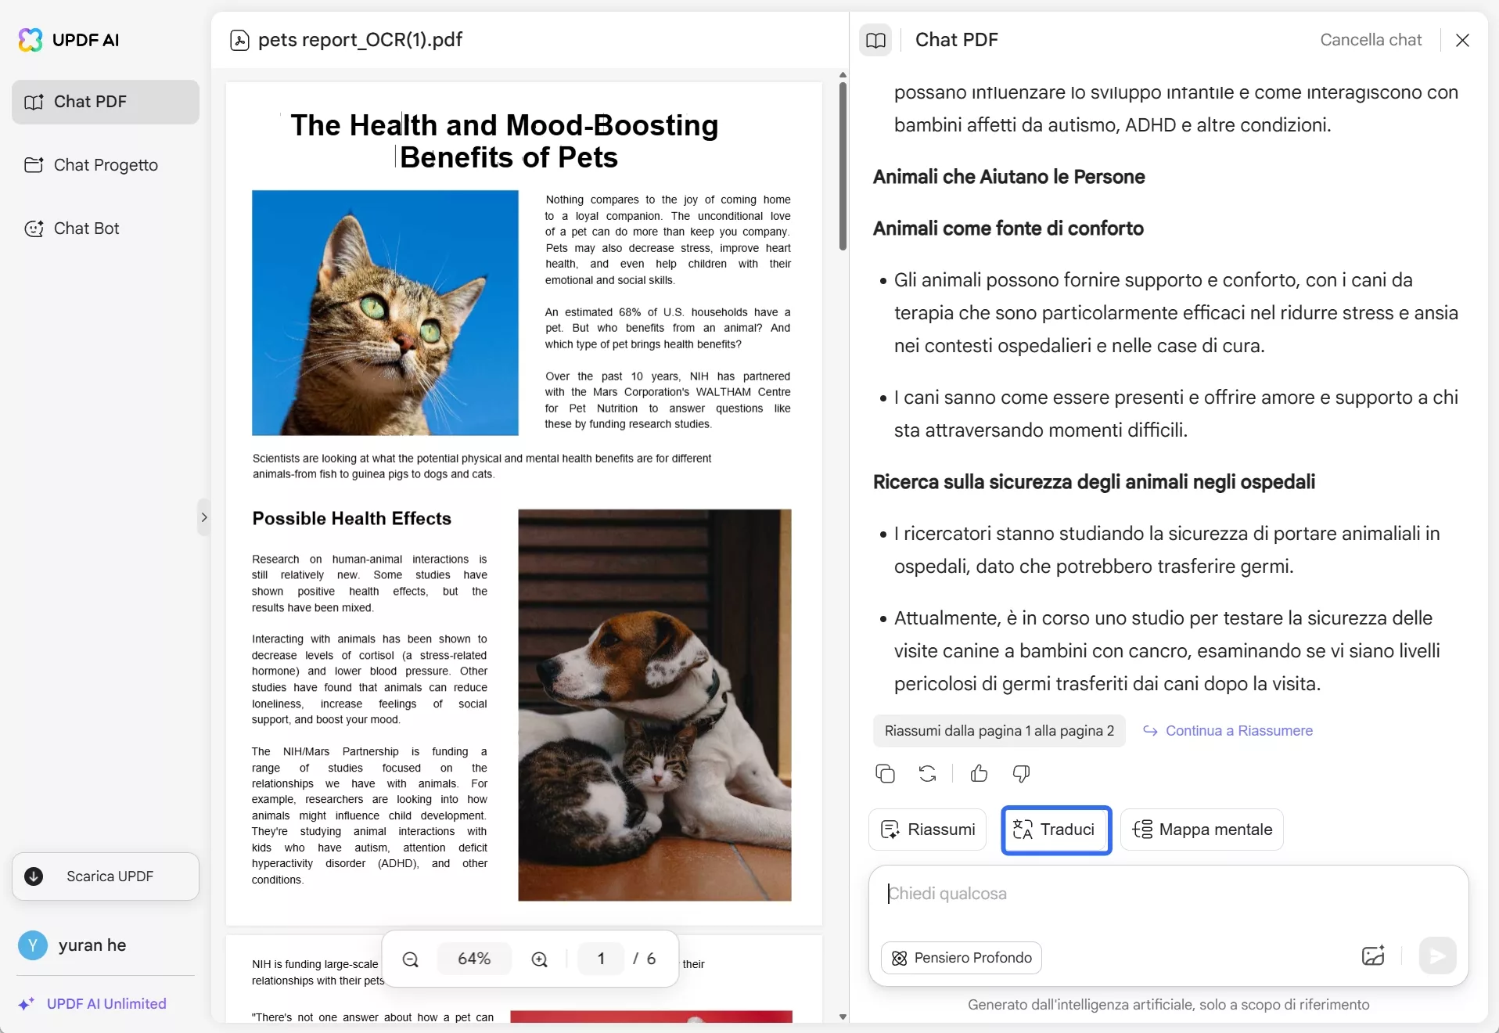Click the Riassumi dalla pagina 1 alla pagina 2 chip
Image resolution: width=1499 pixels, height=1033 pixels.
point(999,731)
